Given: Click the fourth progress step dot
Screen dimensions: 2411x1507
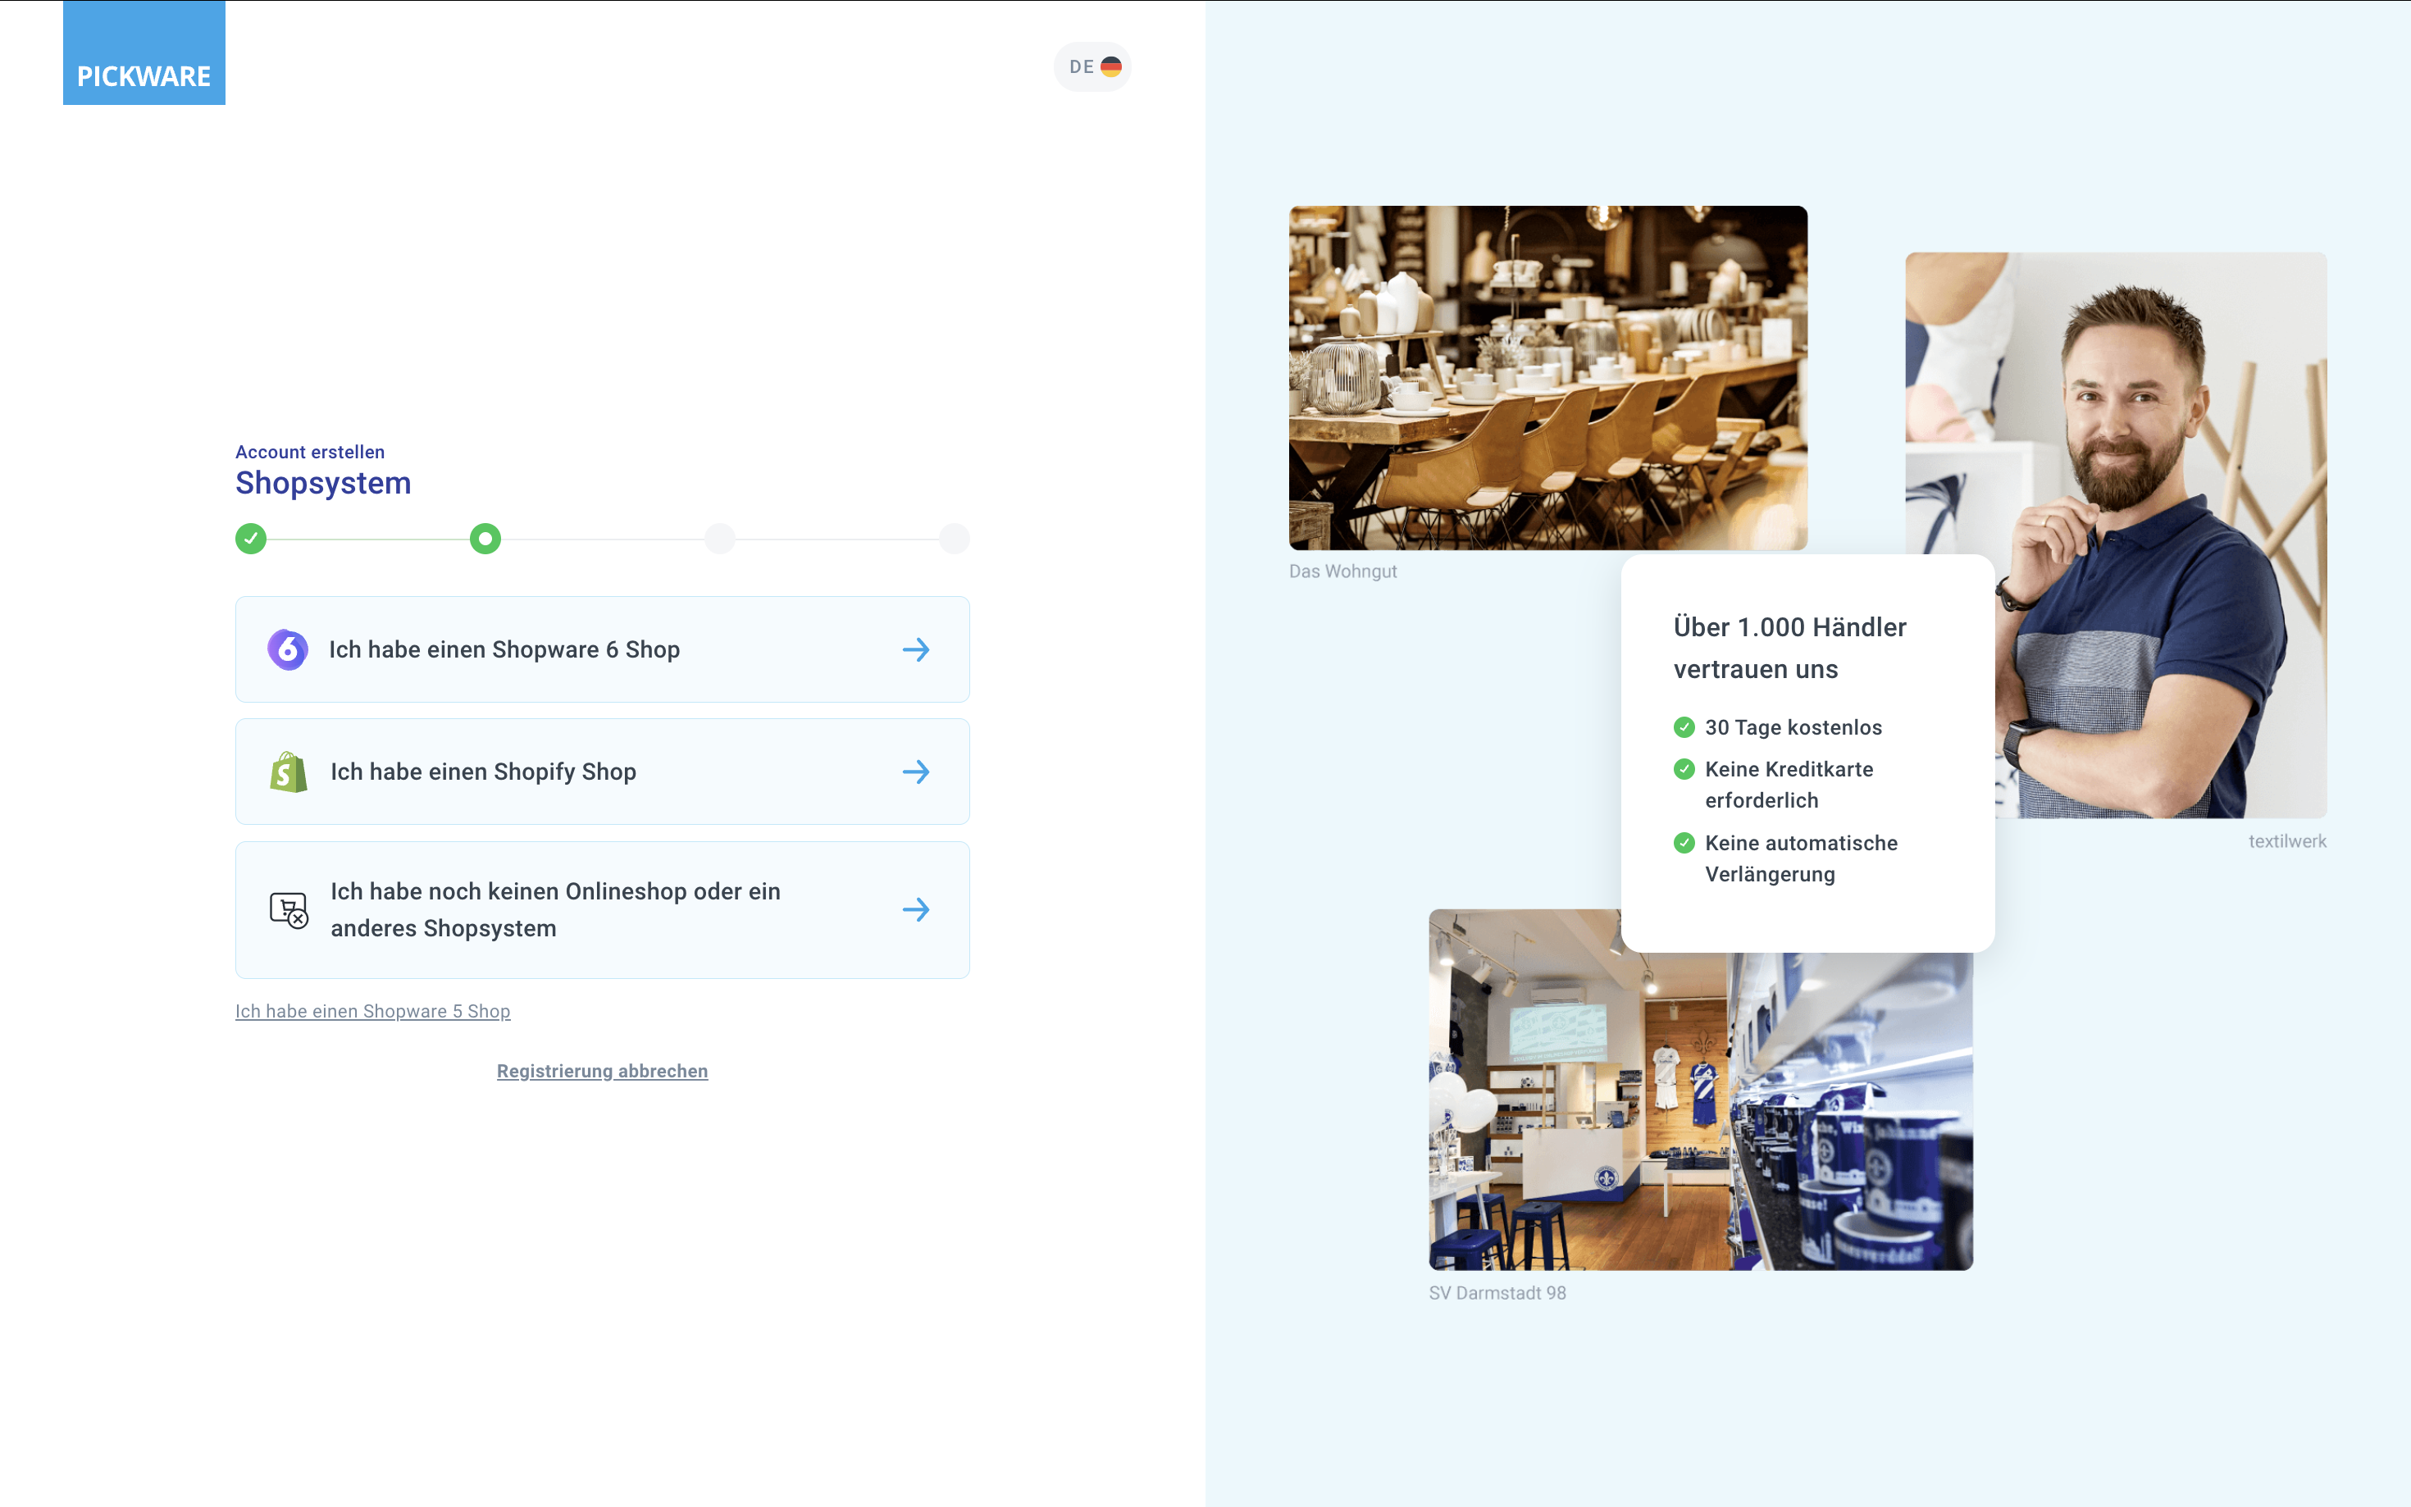Looking at the screenshot, I should [954, 540].
